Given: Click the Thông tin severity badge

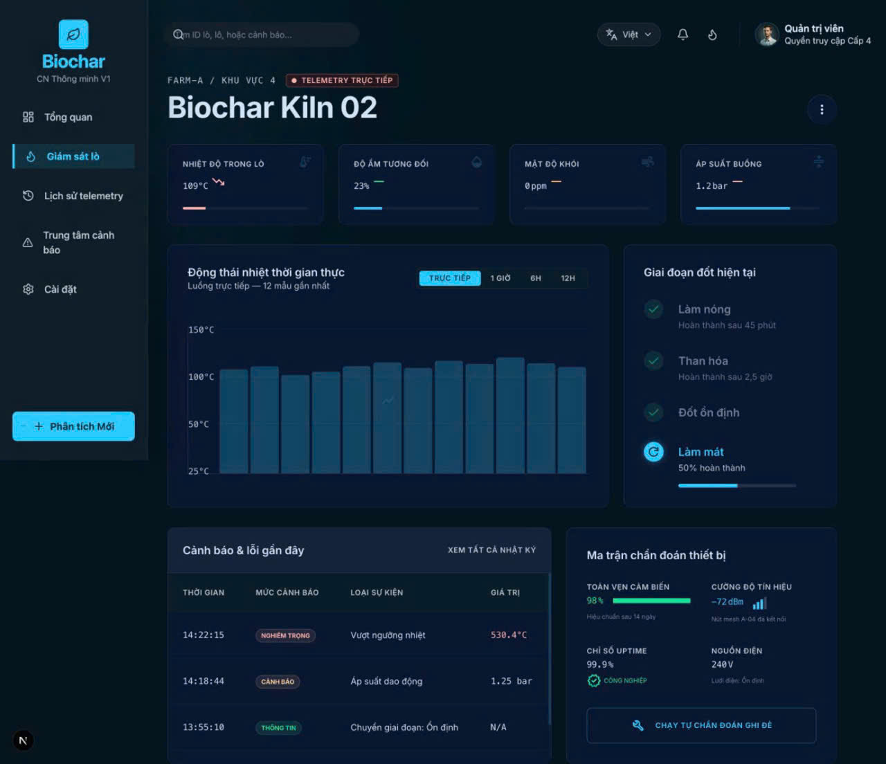Looking at the screenshot, I should point(278,727).
